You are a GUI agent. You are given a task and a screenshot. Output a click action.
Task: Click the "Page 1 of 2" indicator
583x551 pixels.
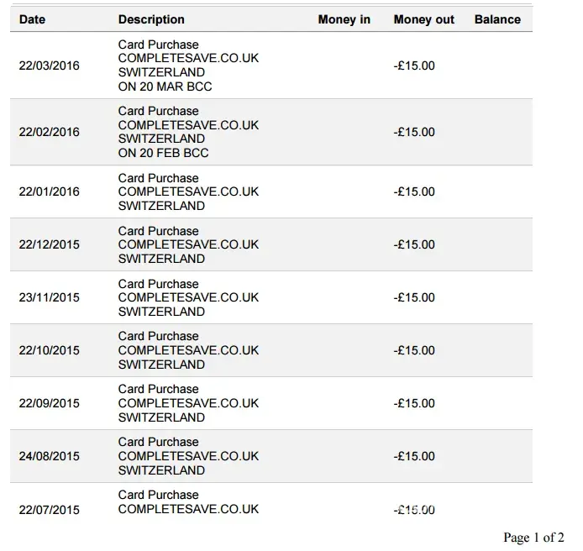tap(533, 538)
